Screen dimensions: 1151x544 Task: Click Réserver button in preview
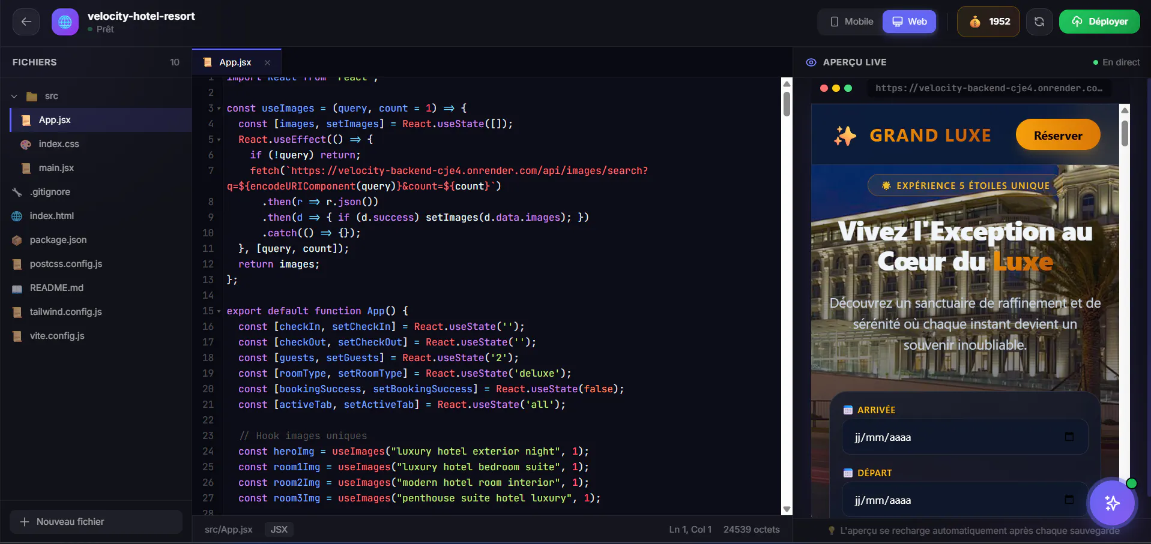tap(1058, 136)
